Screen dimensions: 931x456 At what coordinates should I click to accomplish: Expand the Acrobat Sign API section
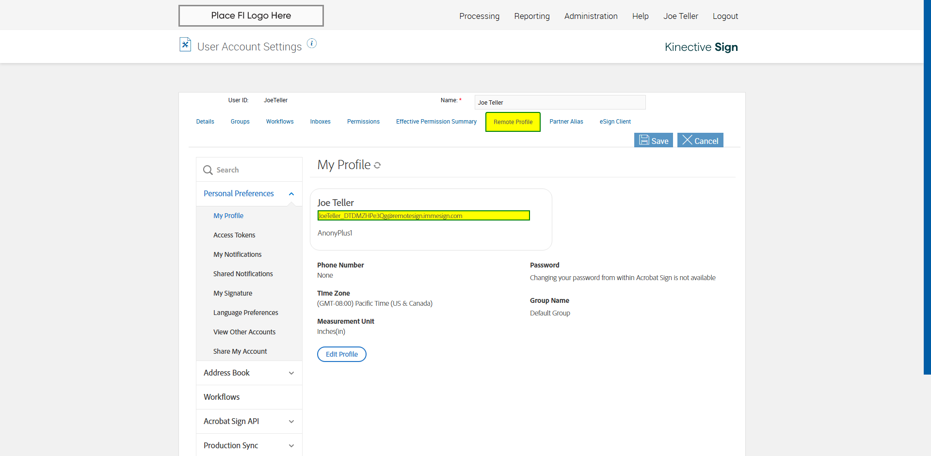point(291,422)
